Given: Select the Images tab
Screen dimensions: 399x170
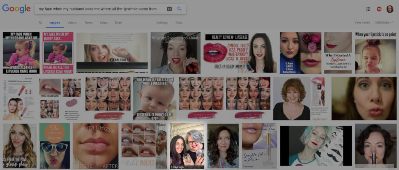Looking at the screenshot, I should [55, 23].
